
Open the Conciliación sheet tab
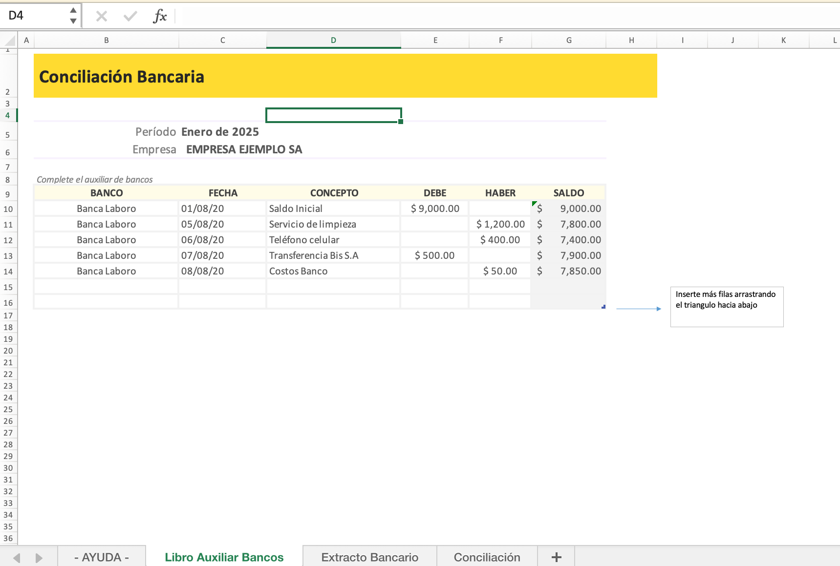[487, 557]
